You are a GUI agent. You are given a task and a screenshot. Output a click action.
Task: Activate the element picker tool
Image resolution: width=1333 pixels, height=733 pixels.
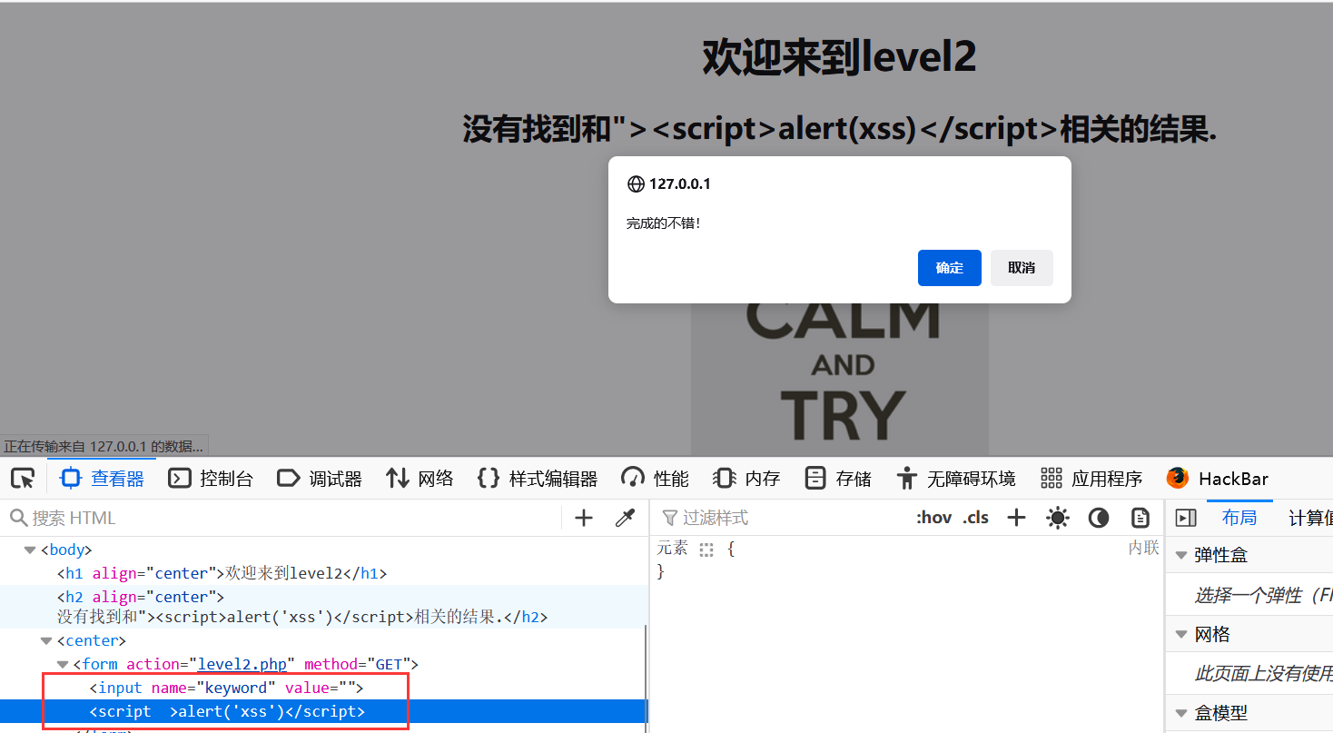23,478
